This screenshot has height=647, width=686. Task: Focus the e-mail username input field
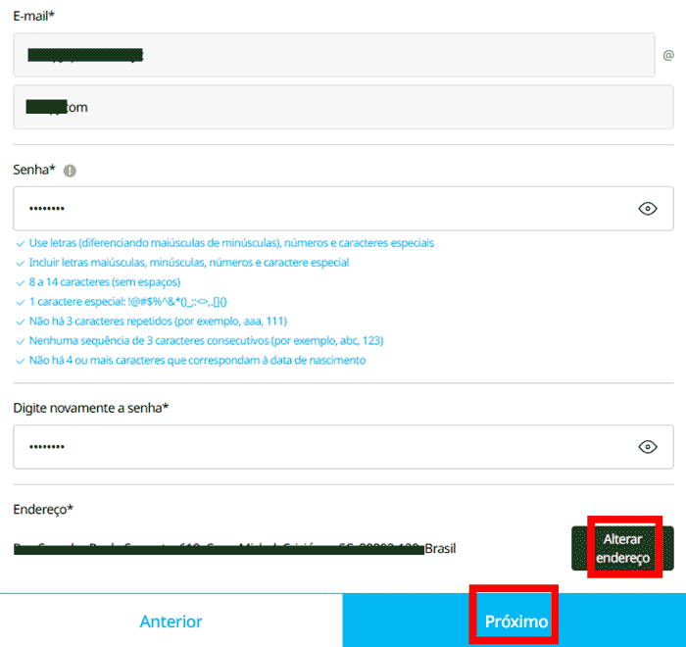(x=334, y=55)
